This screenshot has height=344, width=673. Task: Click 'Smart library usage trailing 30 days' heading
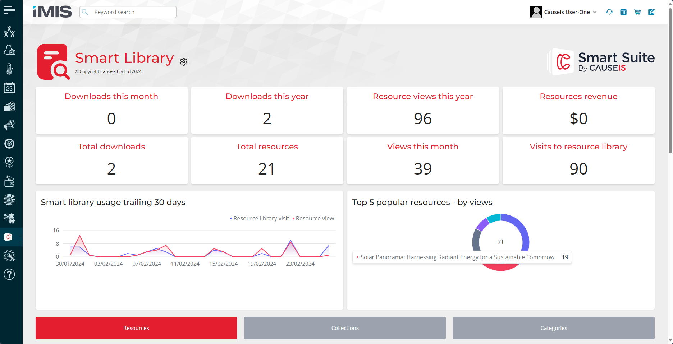113,202
